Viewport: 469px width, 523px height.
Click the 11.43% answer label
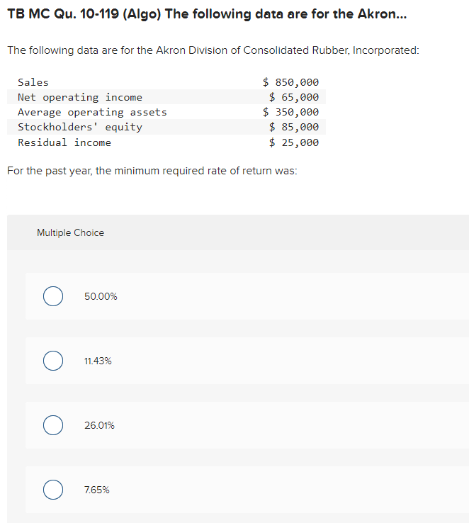98,361
